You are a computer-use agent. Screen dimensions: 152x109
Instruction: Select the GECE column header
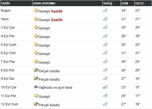[x=143, y=3]
